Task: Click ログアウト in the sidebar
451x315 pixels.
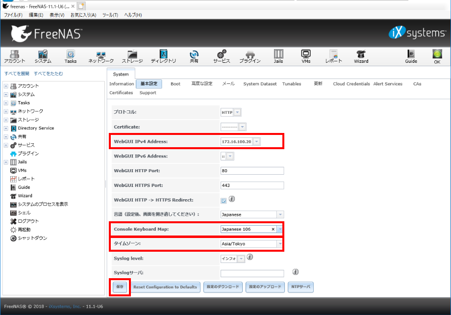Action: 28,221
